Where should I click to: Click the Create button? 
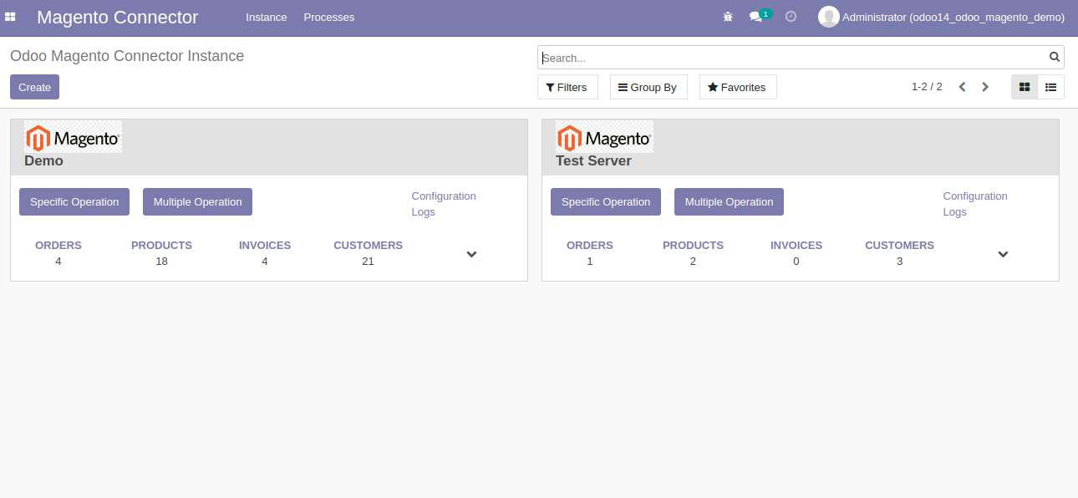pos(34,86)
